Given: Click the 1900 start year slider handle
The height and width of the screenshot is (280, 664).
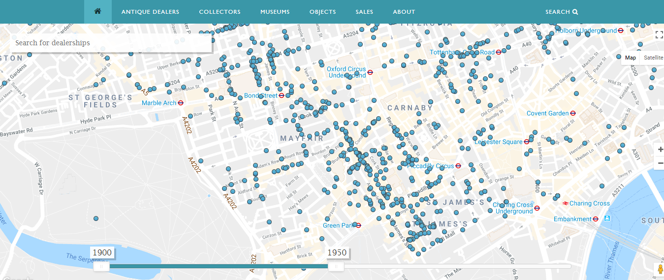Looking at the screenshot, I should (102, 266).
